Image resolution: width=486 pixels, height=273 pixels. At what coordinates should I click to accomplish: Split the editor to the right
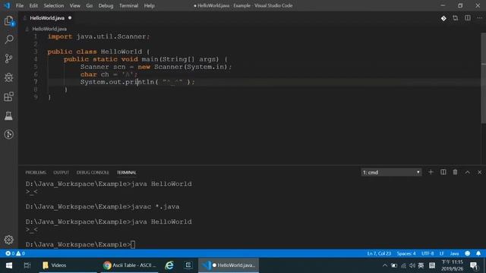(468, 18)
